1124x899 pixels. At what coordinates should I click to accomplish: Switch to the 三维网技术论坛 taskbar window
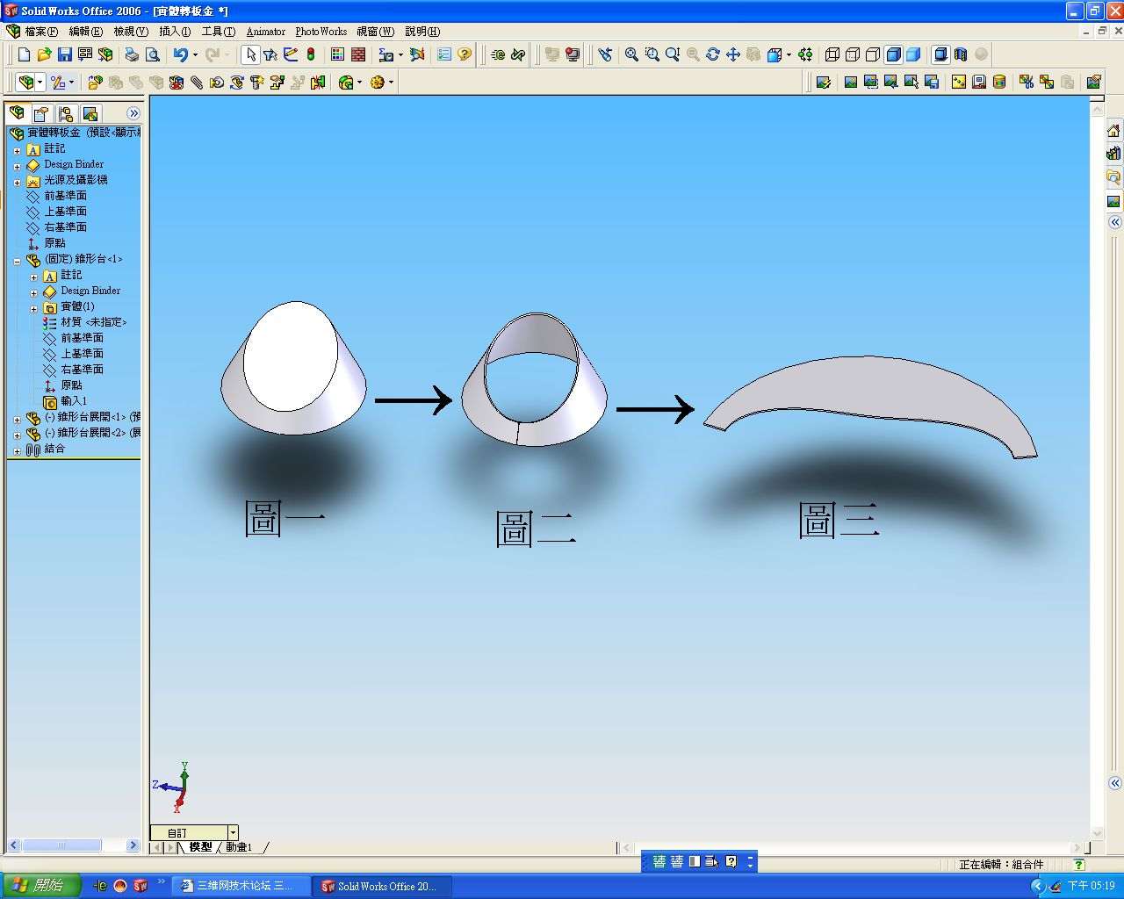click(241, 886)
